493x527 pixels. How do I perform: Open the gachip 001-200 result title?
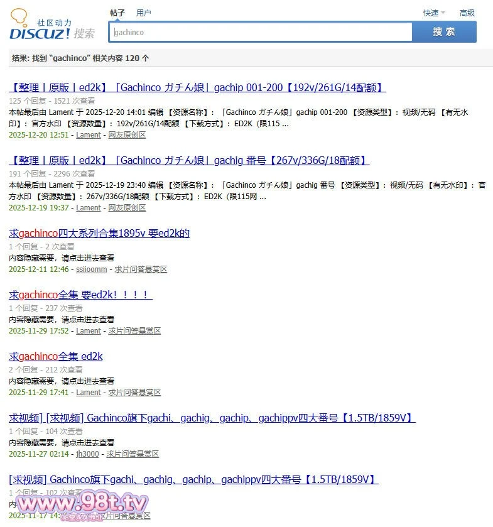click(197, 87)
